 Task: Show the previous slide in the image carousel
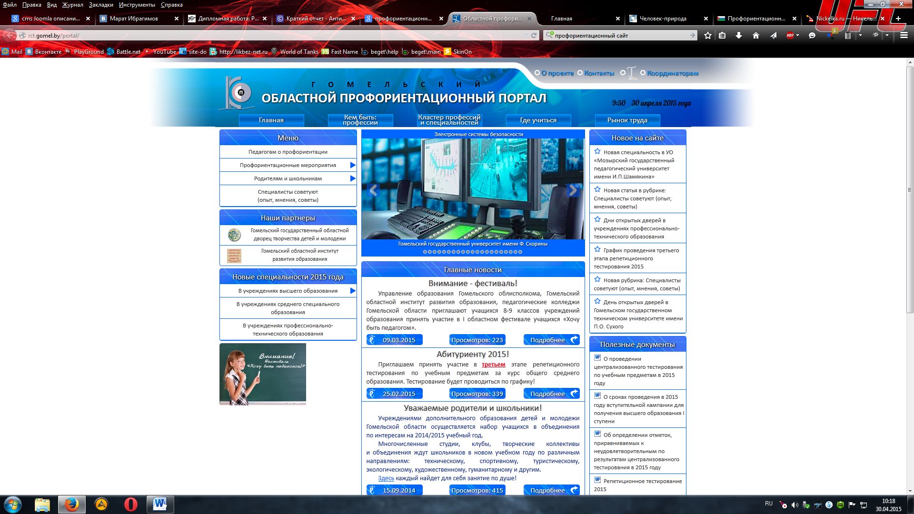(373, 190)
